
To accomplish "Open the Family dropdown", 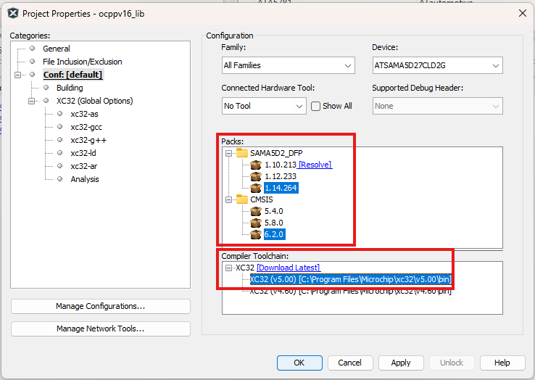I will [289, 65].
